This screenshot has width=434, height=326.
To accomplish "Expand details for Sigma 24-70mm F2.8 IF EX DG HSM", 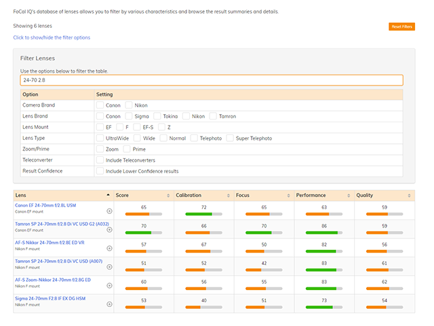I will (109, 304).
